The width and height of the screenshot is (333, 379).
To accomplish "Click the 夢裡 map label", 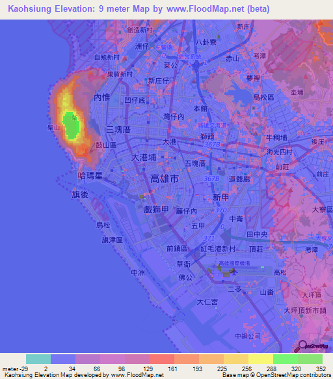I will (x=253, y=78).
